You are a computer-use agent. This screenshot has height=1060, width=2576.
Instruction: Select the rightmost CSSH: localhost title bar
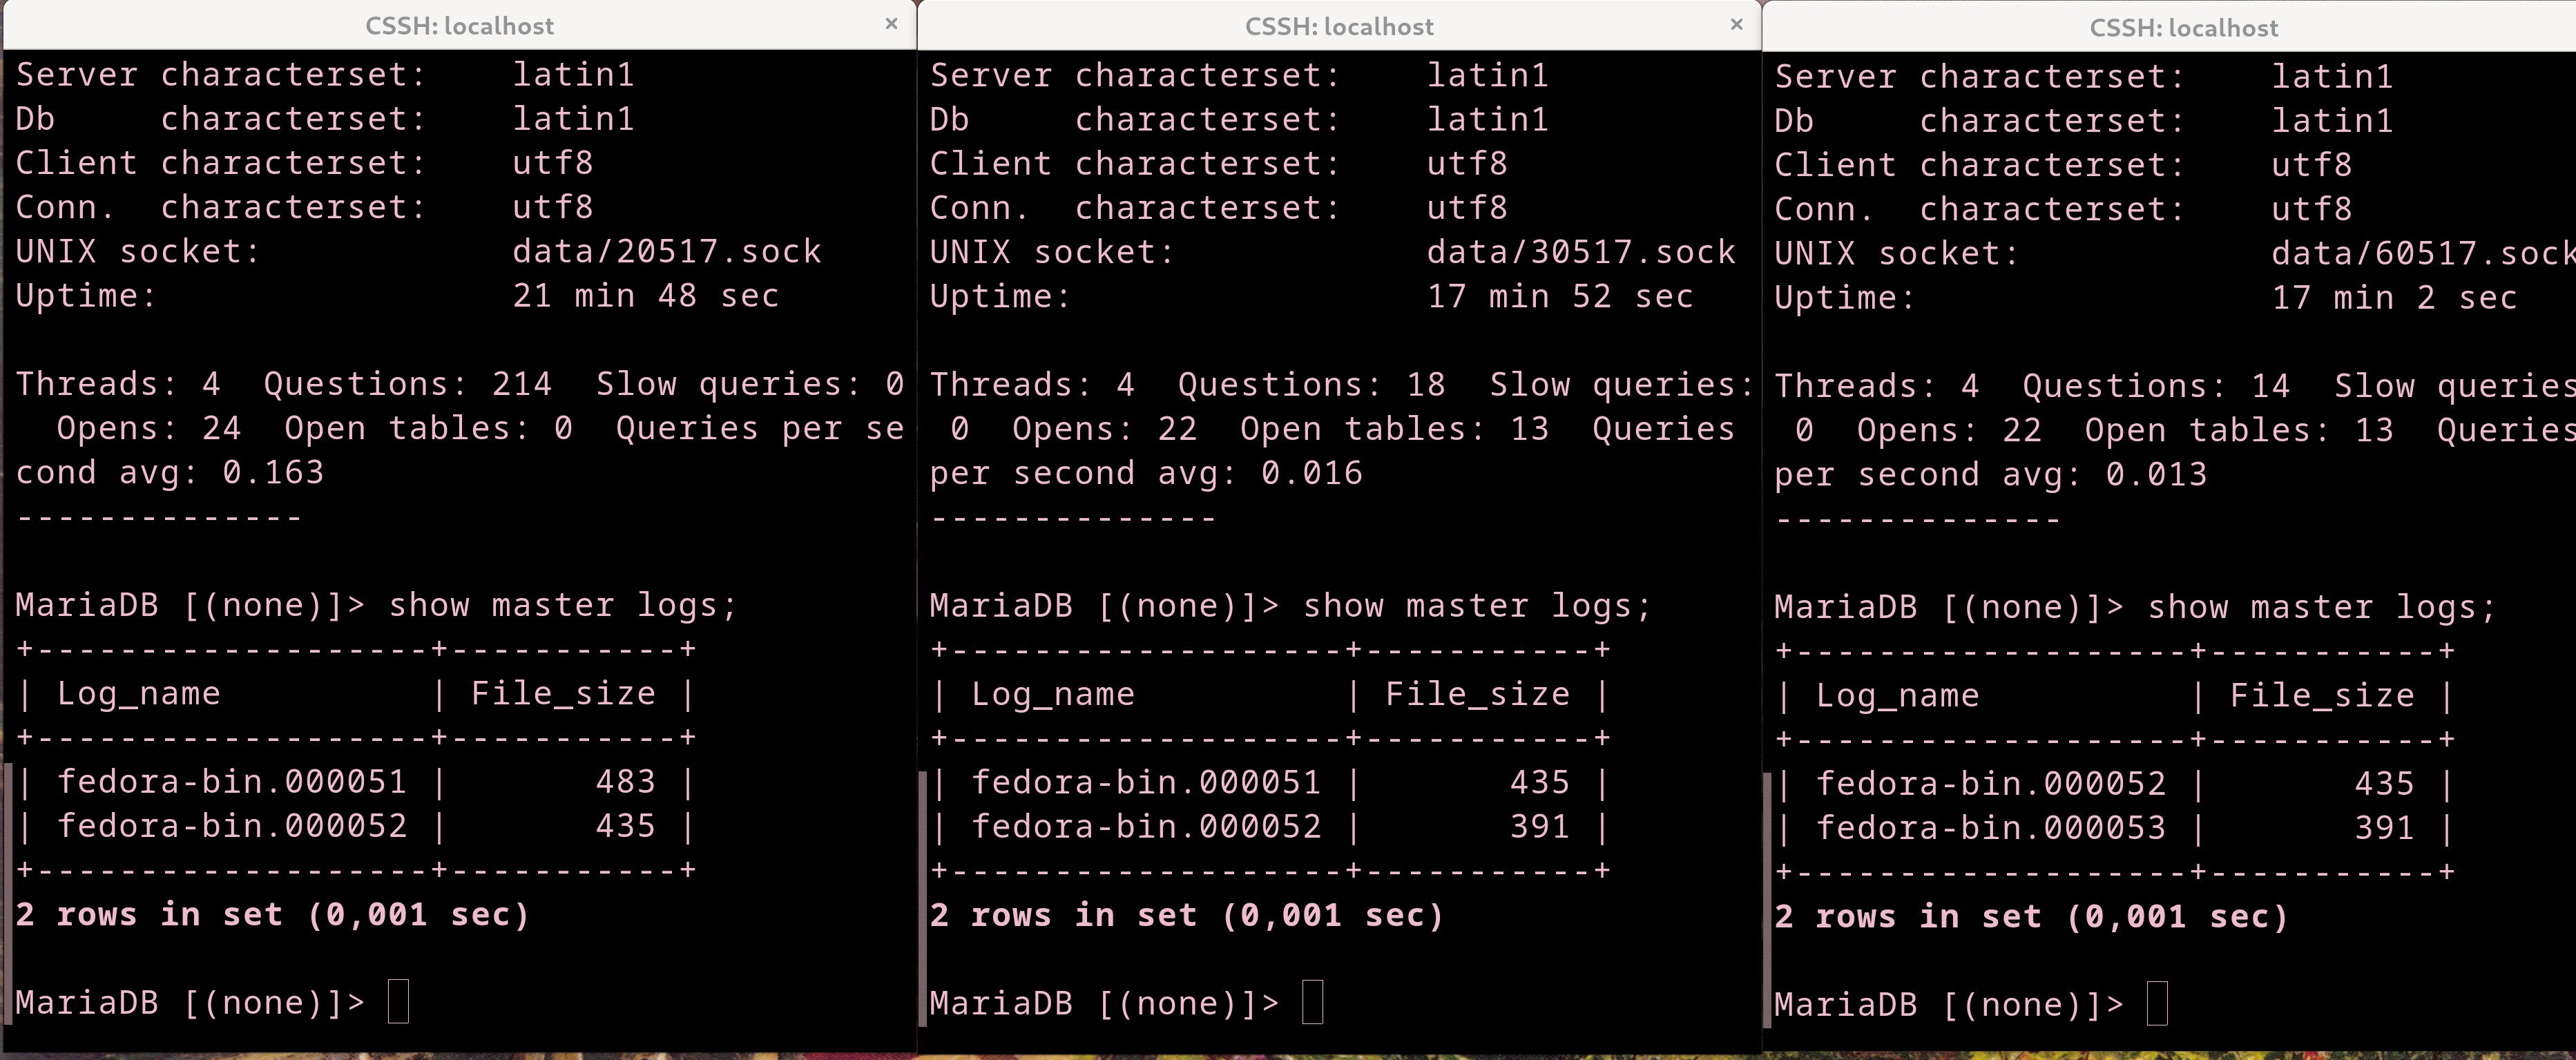click(x=2183, y=28)
